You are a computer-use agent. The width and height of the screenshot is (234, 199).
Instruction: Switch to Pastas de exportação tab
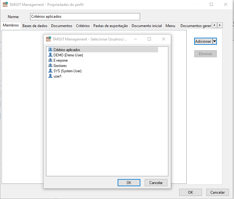110,26
